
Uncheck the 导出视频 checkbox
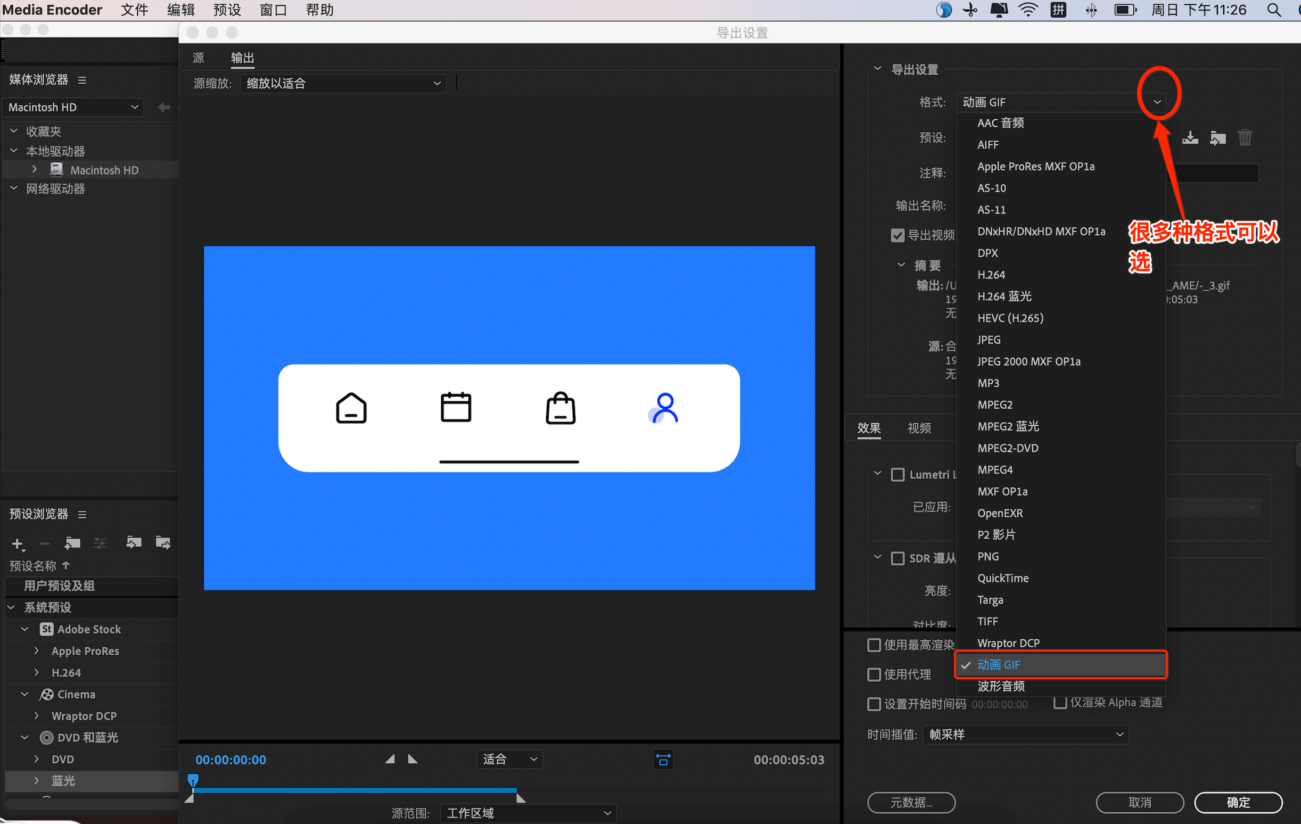897,236
